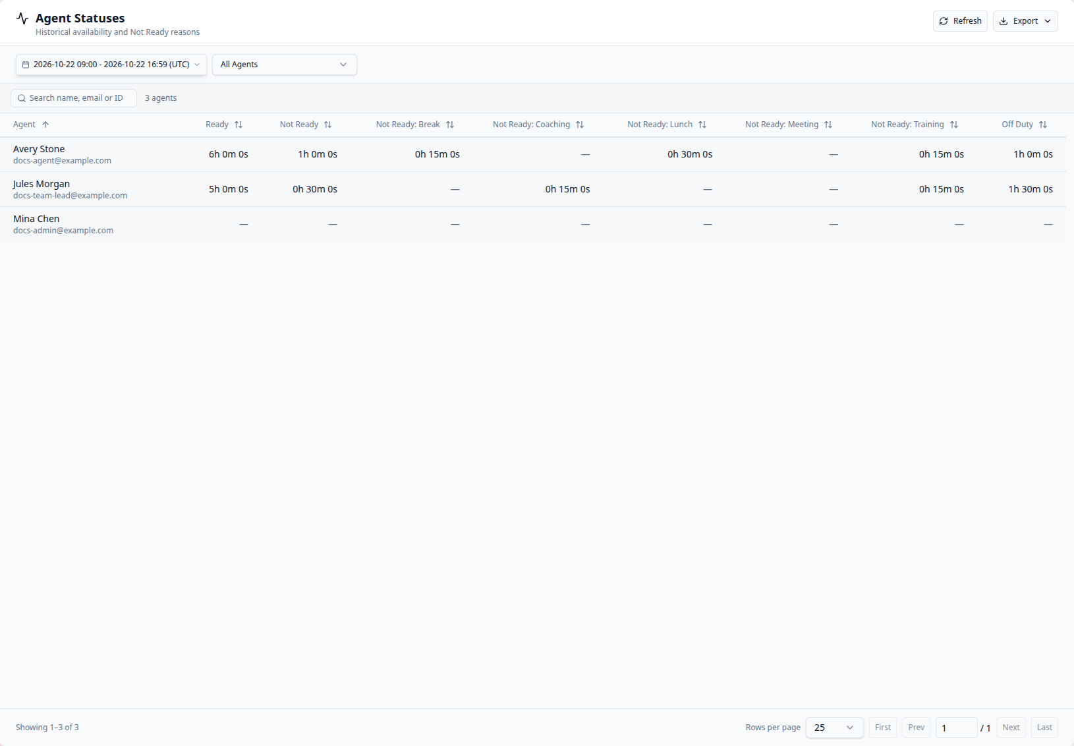
Task: Sort by Not Ready: Meeting arrows icon
Action: point(828,125)
